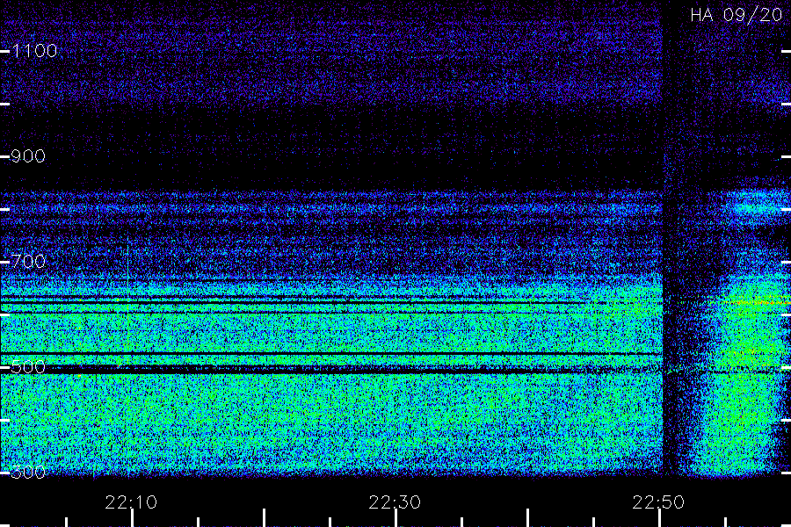
Task: Click the 22:50 time axis label
Action: 658,502
